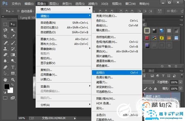185x121 pixels.
Task: Select the Brush tool
Action: click(x=13, y=43)
